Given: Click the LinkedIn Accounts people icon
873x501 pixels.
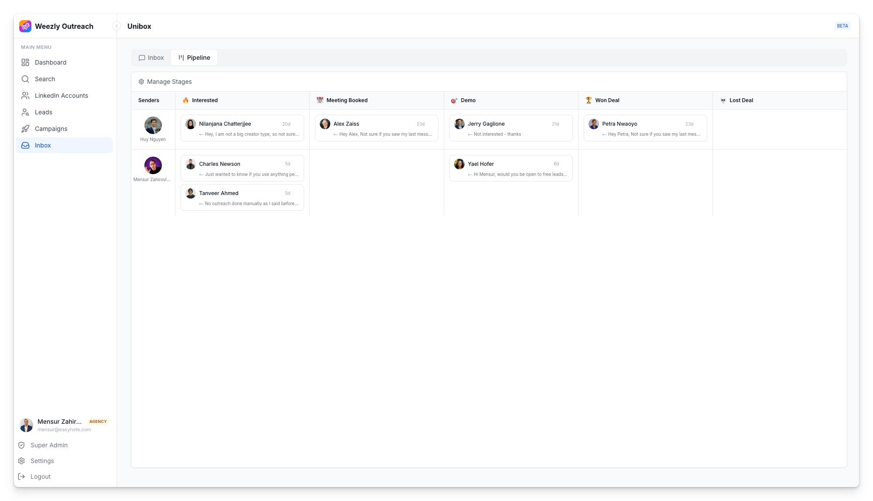Looking at the screenshot, I should (x=25, y=96).
